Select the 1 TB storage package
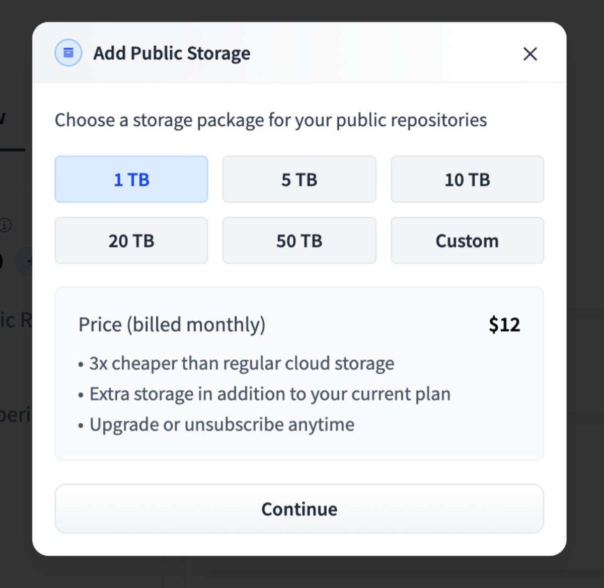 coord(131,180)
